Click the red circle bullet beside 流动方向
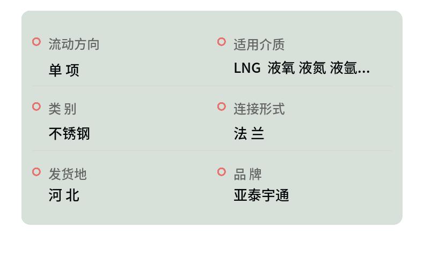 click(x=36, y=42)
